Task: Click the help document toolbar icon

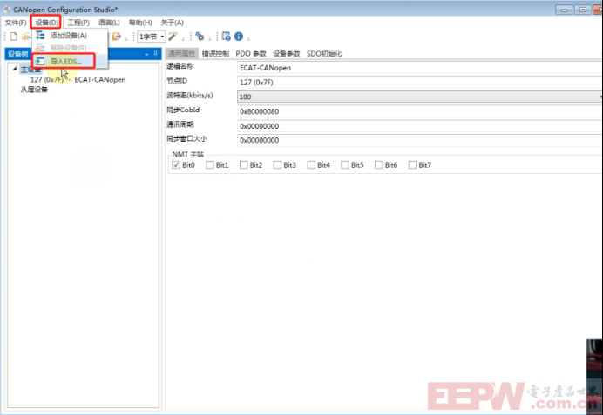Action: coord(227,37)
